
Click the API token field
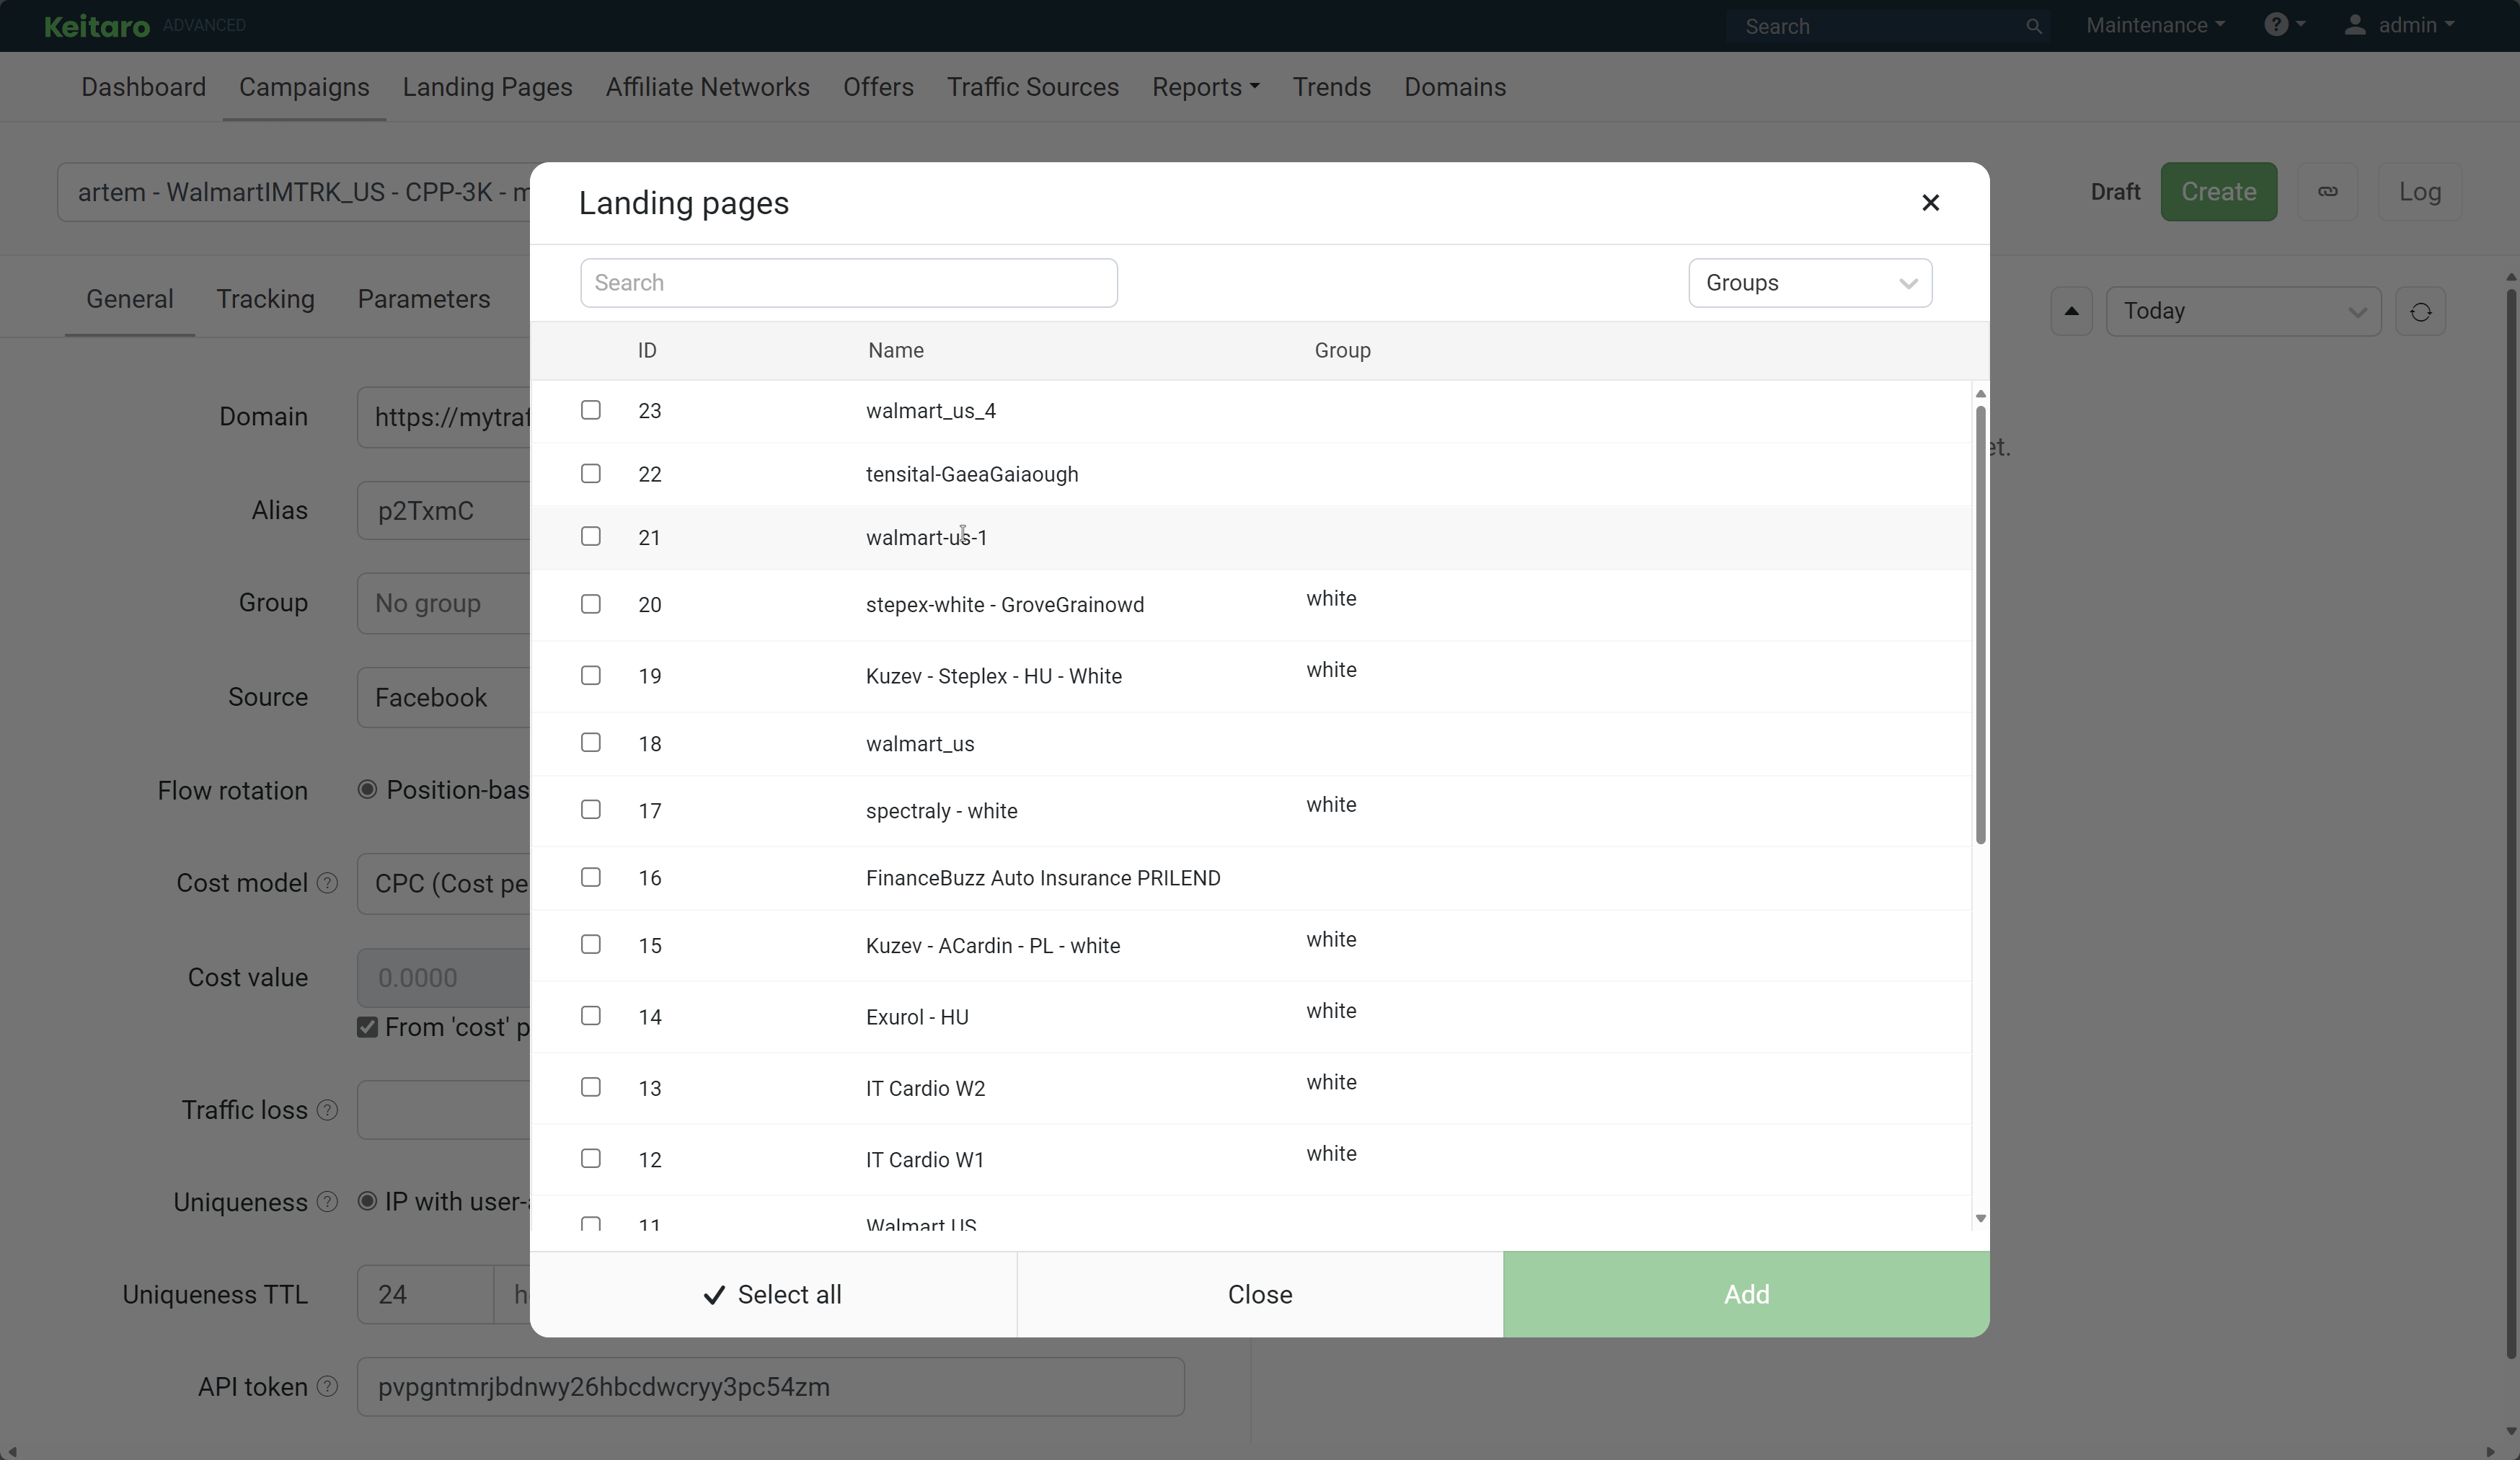(770, 1386)
